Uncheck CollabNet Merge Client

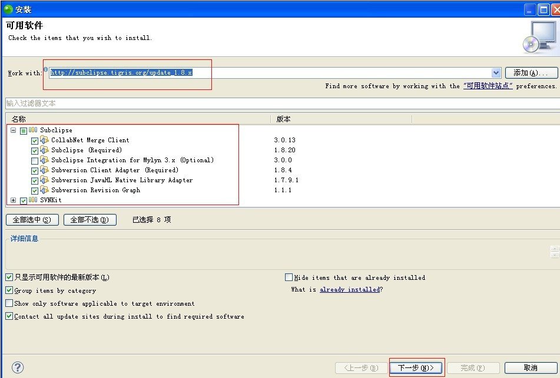click(35, 141)
